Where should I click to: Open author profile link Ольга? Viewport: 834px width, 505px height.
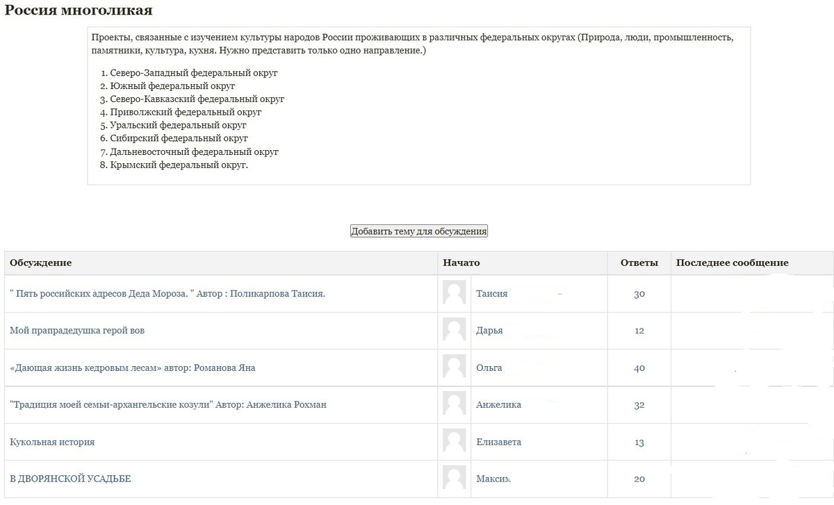click(489, 367)
